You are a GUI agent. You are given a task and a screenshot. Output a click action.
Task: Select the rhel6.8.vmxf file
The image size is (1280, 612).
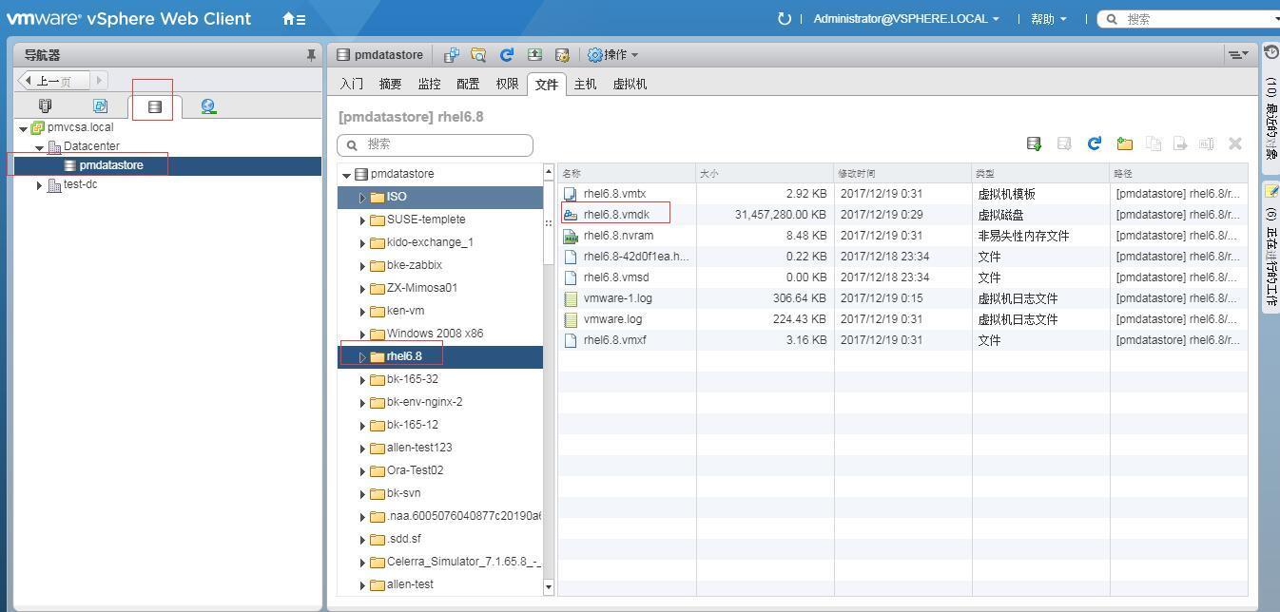pos(614,340)
